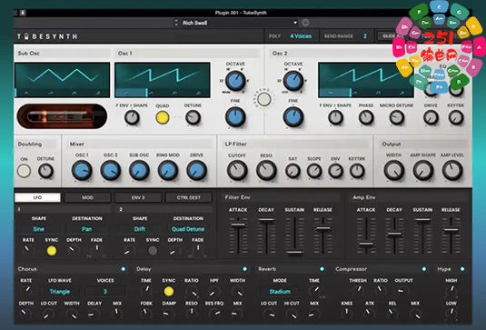Screen dimensions: 486x330
Task: Select the highlighted sine icon in Osc 2 display
Action: pos(331,93)
